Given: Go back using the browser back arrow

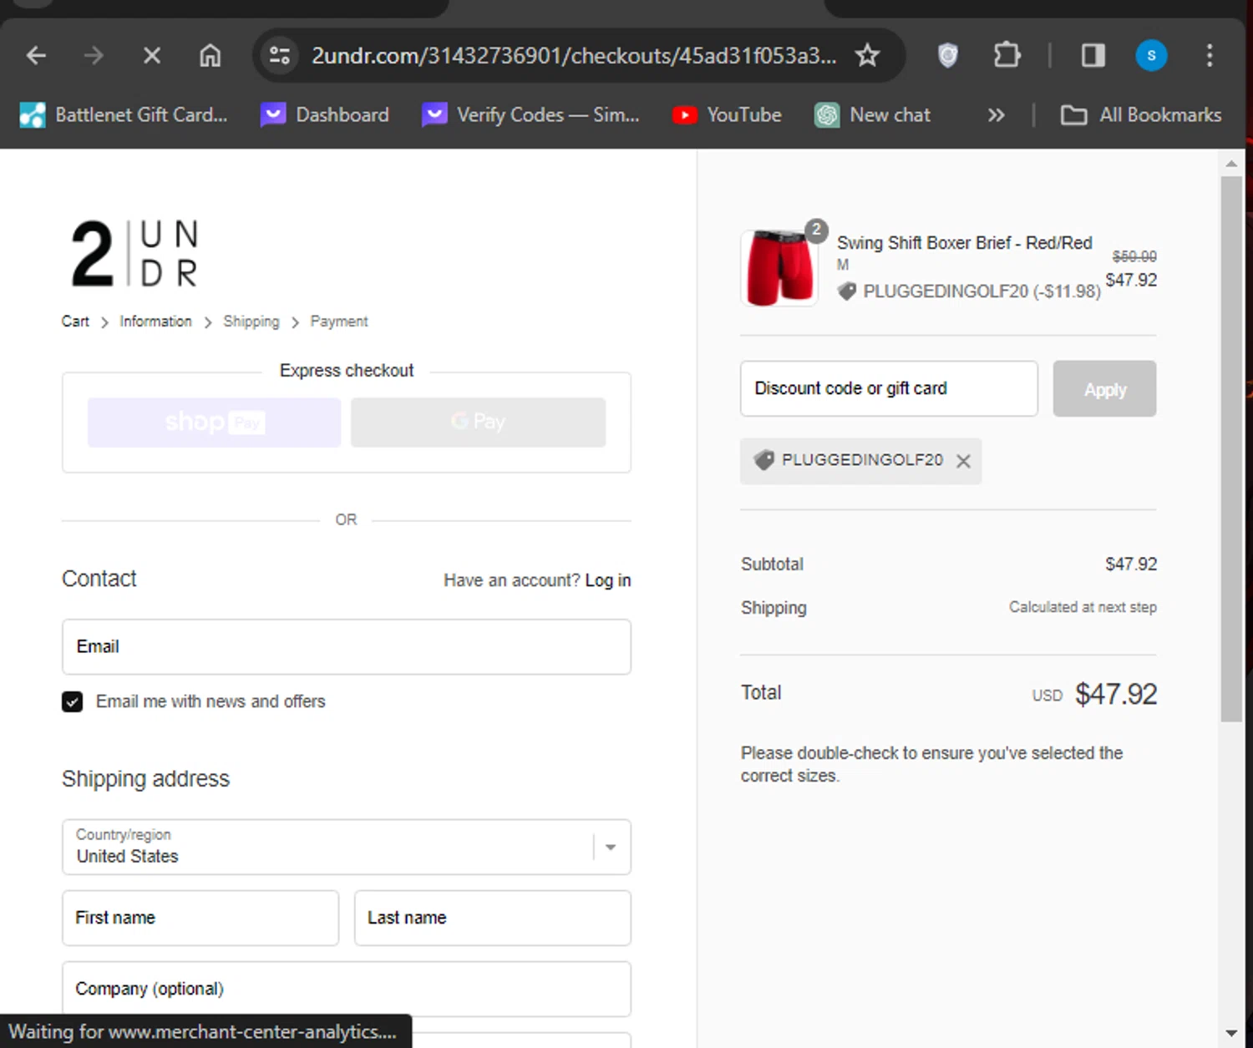Looking at the screenshot, I should coord(36,56).
